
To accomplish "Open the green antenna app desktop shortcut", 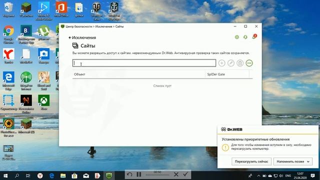I will point(26,81).
